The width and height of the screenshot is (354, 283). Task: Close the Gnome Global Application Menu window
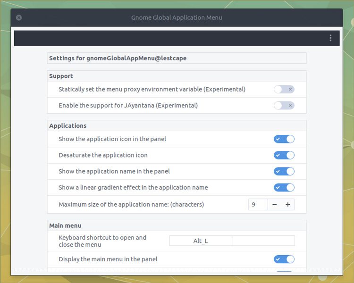(x=19, y=17)
